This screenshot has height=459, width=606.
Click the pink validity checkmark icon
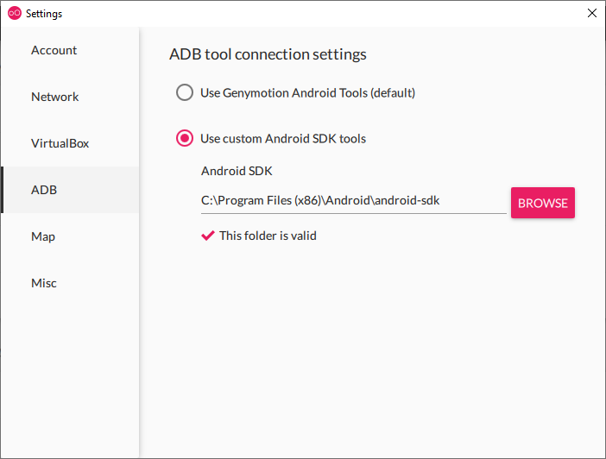(207, 236)
